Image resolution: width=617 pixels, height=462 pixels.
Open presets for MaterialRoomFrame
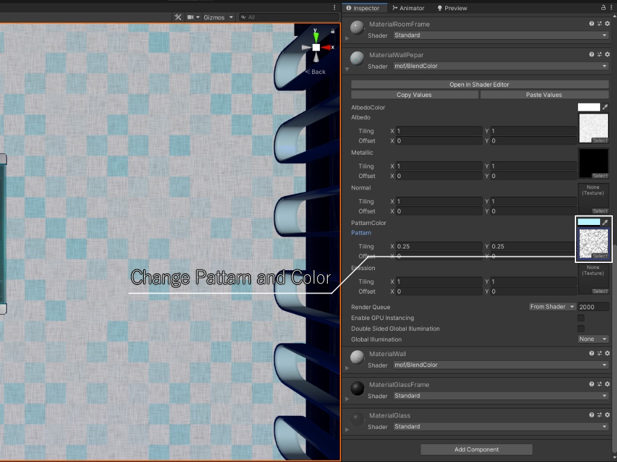(x=600, y=23)
